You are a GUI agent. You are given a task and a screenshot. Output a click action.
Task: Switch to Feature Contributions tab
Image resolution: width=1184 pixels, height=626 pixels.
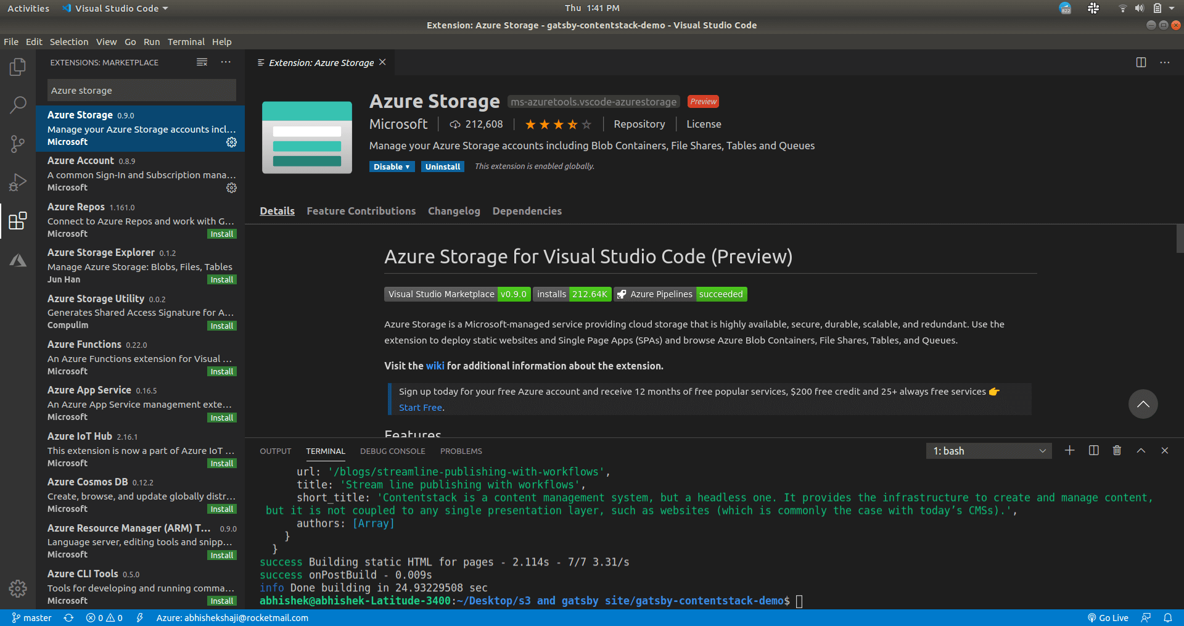(361, 211)
